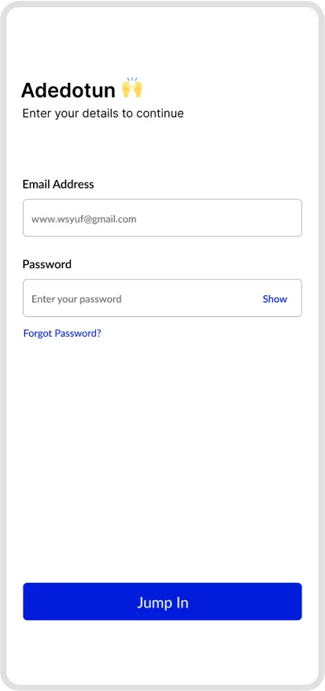Click the Jump In button

(x=162, y=602)
